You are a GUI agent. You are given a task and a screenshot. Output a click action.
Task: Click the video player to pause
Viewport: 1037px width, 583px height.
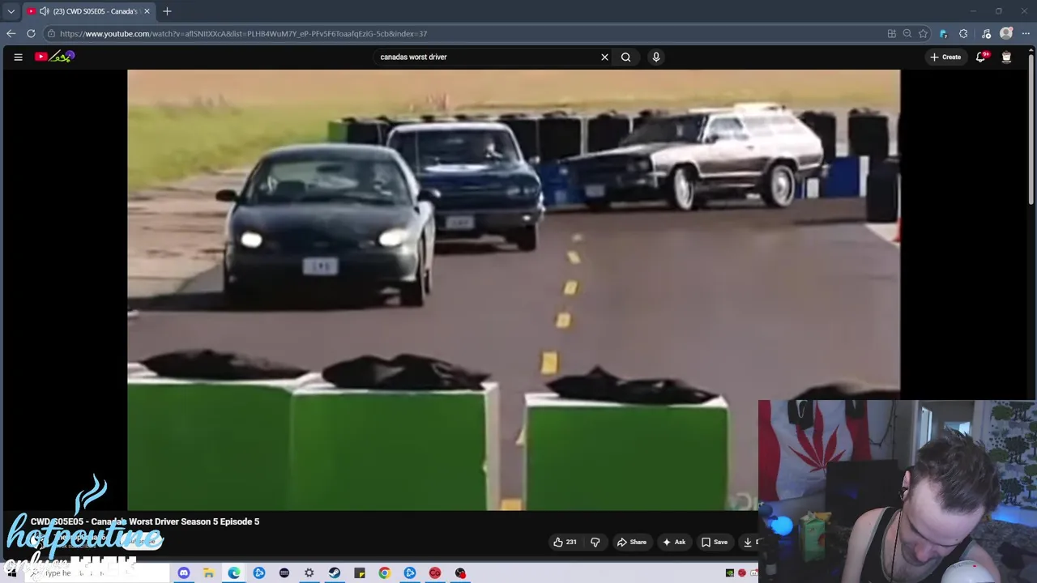pyautogui.click(x=514, y=290)
